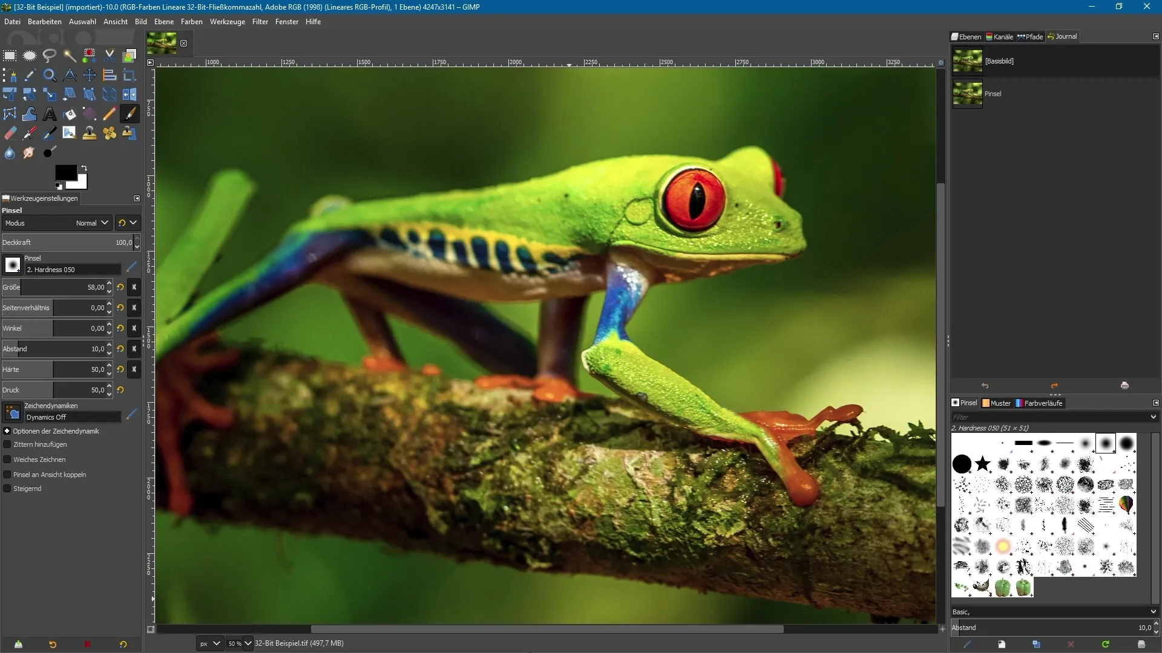
Task: Toggle link for Härte value
Action: [134, 369]
